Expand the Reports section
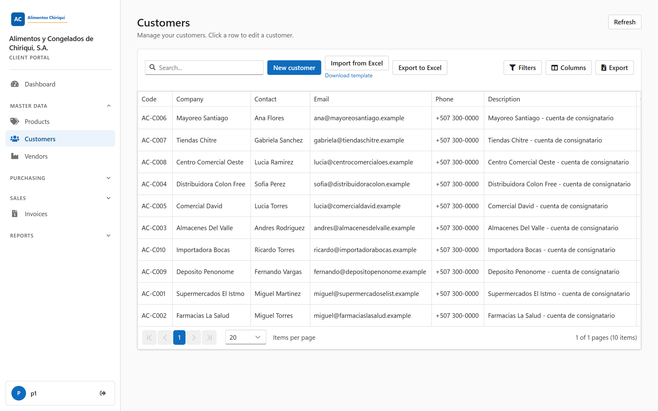Image resolution: width=658 pixels, height=411 pixels. pos(60,235)
